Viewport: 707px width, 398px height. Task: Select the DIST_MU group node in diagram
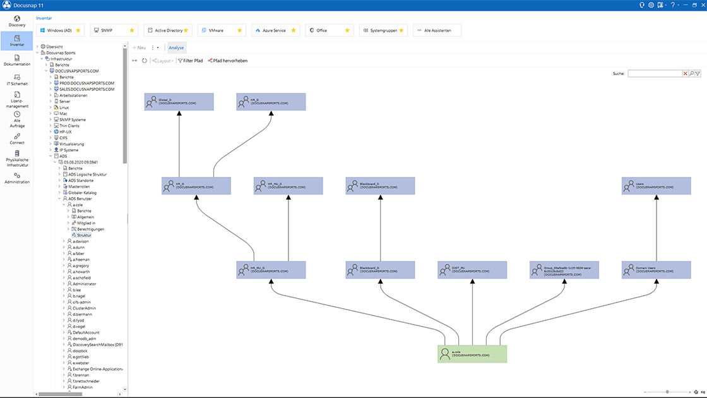pyautogui.click(x=472, y=270)
